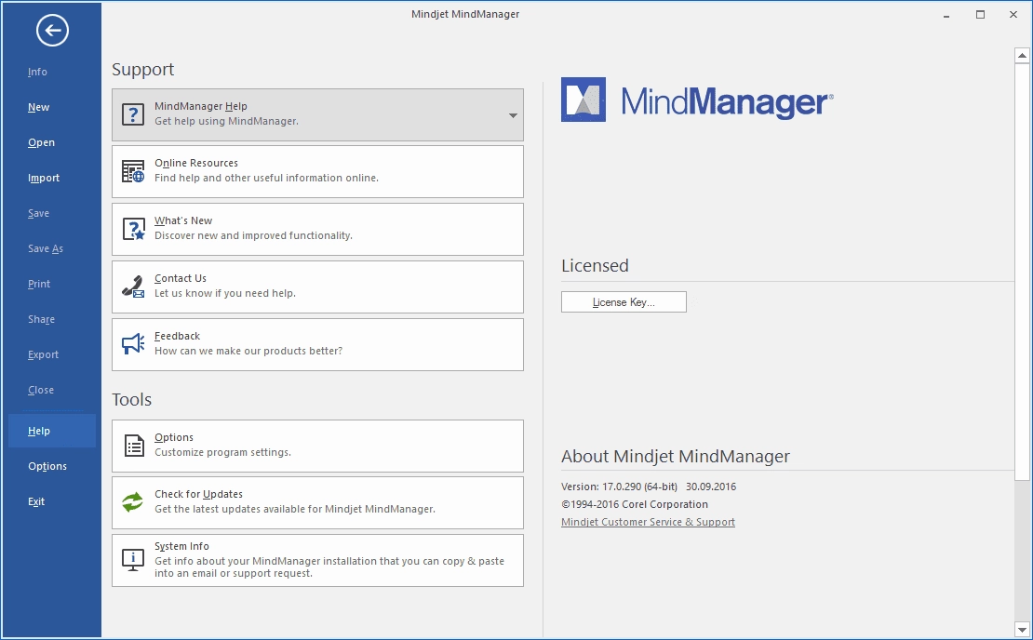
Task: Click the System Info monitor icon
Action: pos(133,560)
